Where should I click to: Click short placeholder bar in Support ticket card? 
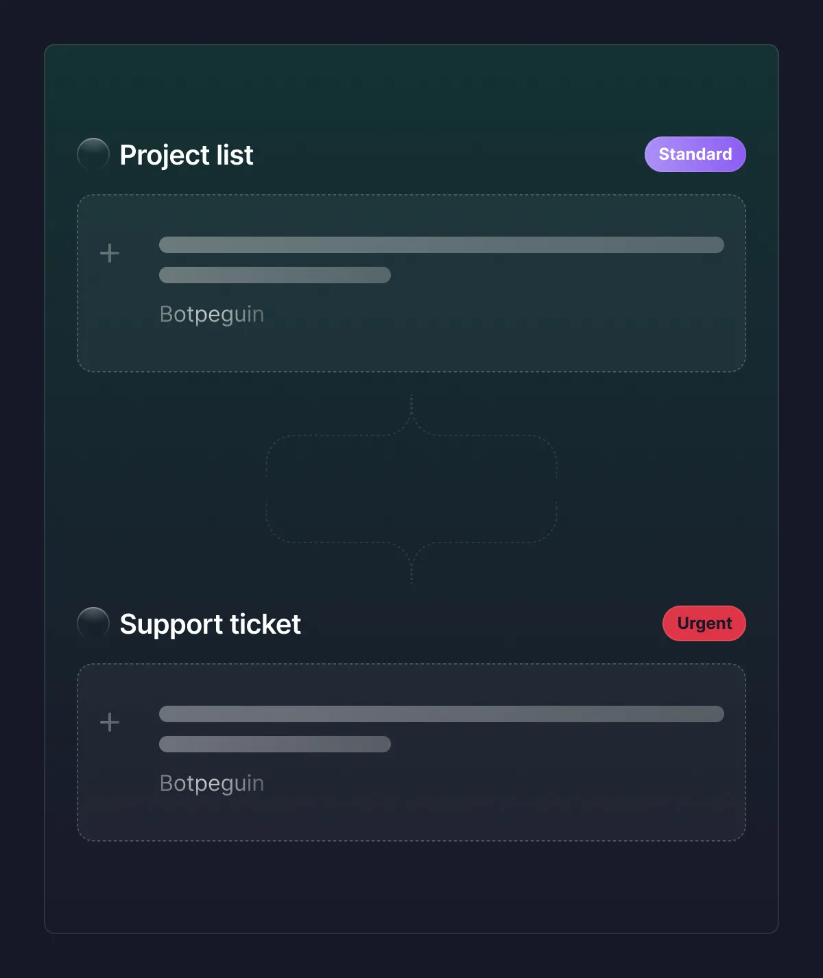pos(274,744)
